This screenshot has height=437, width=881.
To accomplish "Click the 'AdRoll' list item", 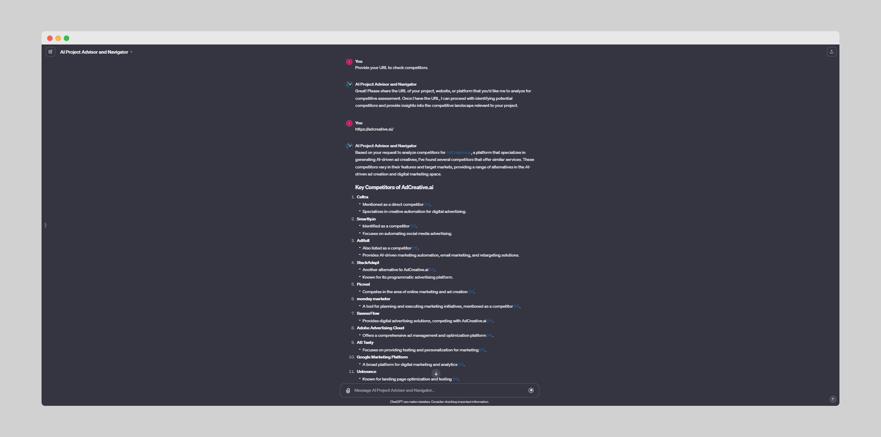I will click(363, 241).
